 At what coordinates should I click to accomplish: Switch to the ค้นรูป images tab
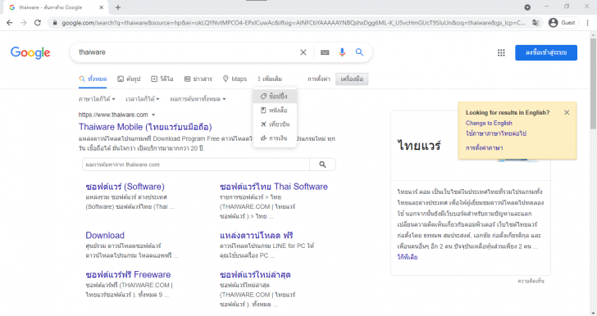coord(129,79)
